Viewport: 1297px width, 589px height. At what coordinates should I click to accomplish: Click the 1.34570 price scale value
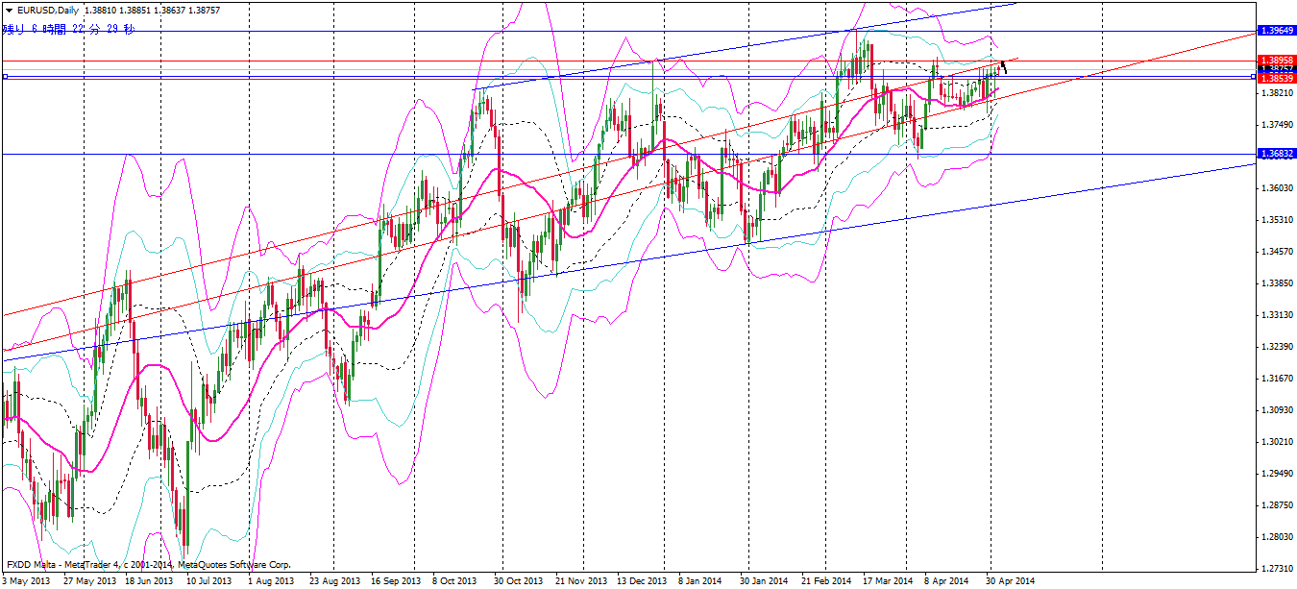pyautogui.click(x=1277, y=252)
